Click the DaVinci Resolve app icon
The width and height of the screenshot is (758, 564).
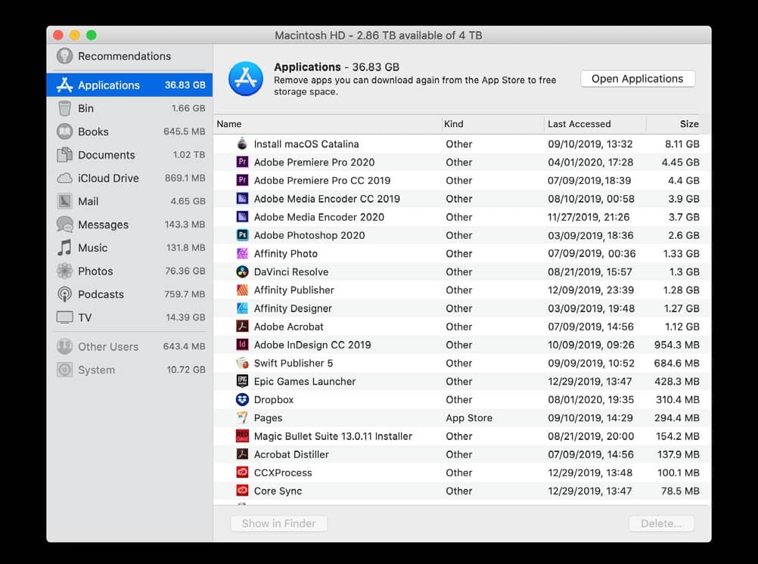click(x=242, y=271)
